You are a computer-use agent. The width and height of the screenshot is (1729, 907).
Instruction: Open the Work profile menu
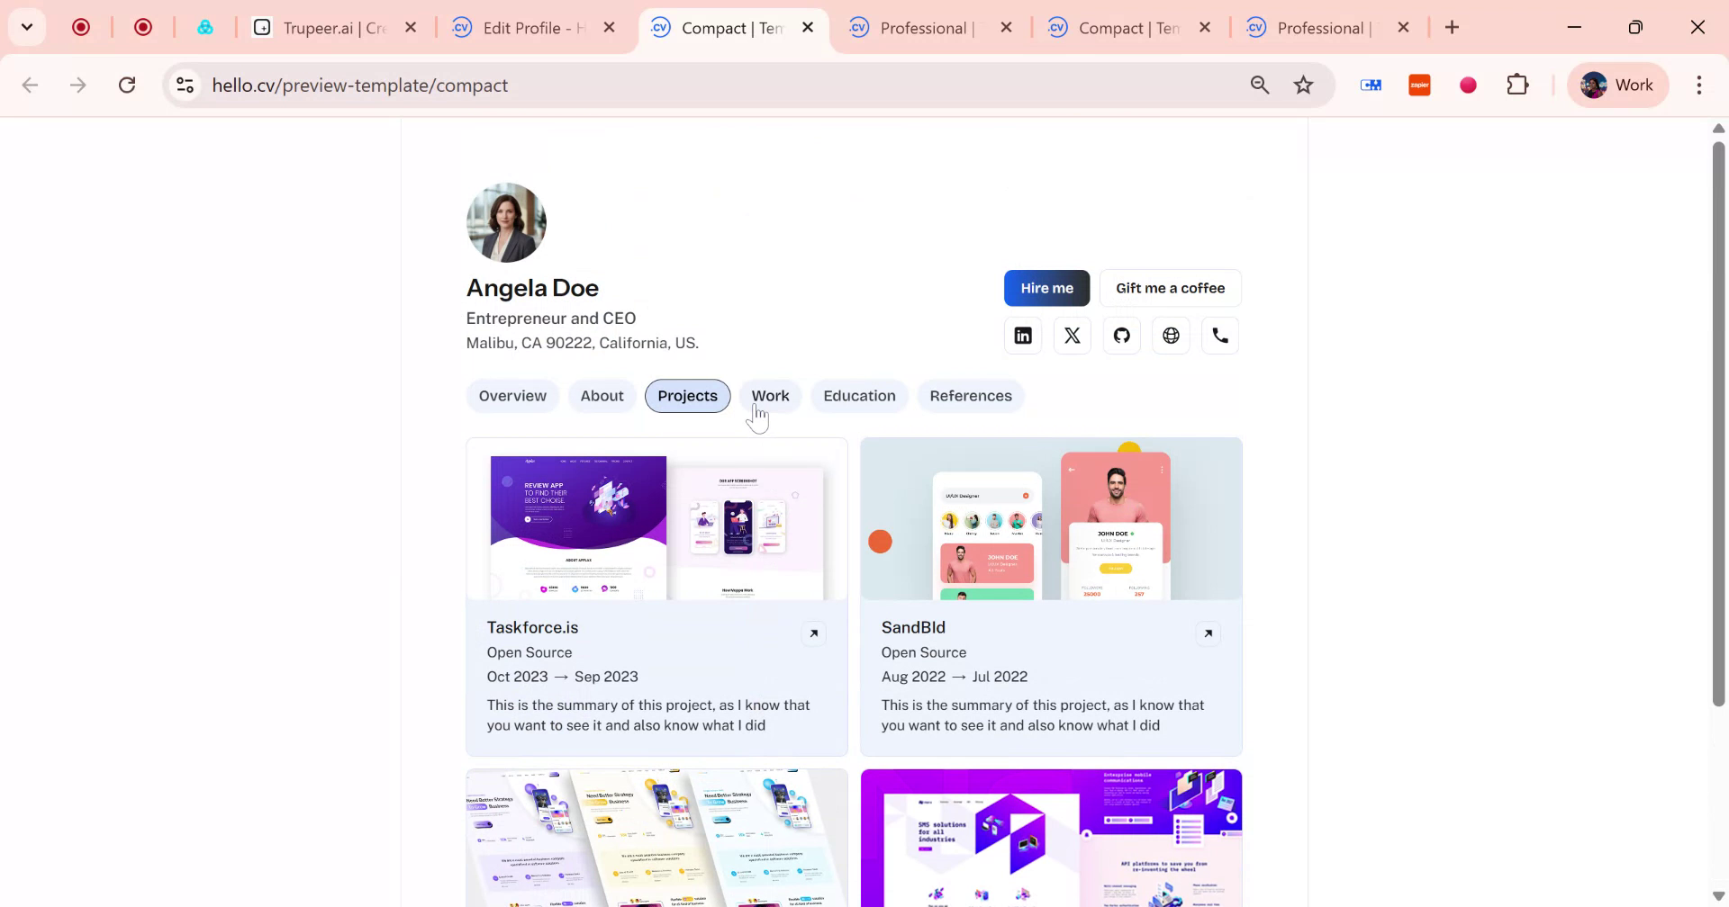tap(1617, 85)
